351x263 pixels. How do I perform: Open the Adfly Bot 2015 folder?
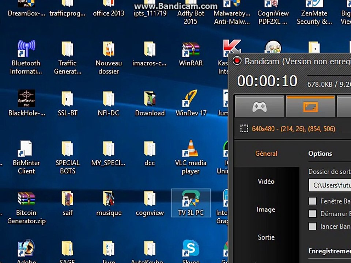tap(191, 13)
